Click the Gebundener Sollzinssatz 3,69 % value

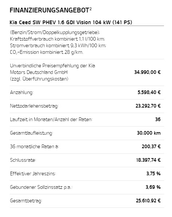(153, 187)
